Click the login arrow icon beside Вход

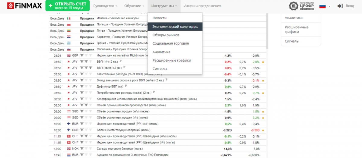pos(340,6)
